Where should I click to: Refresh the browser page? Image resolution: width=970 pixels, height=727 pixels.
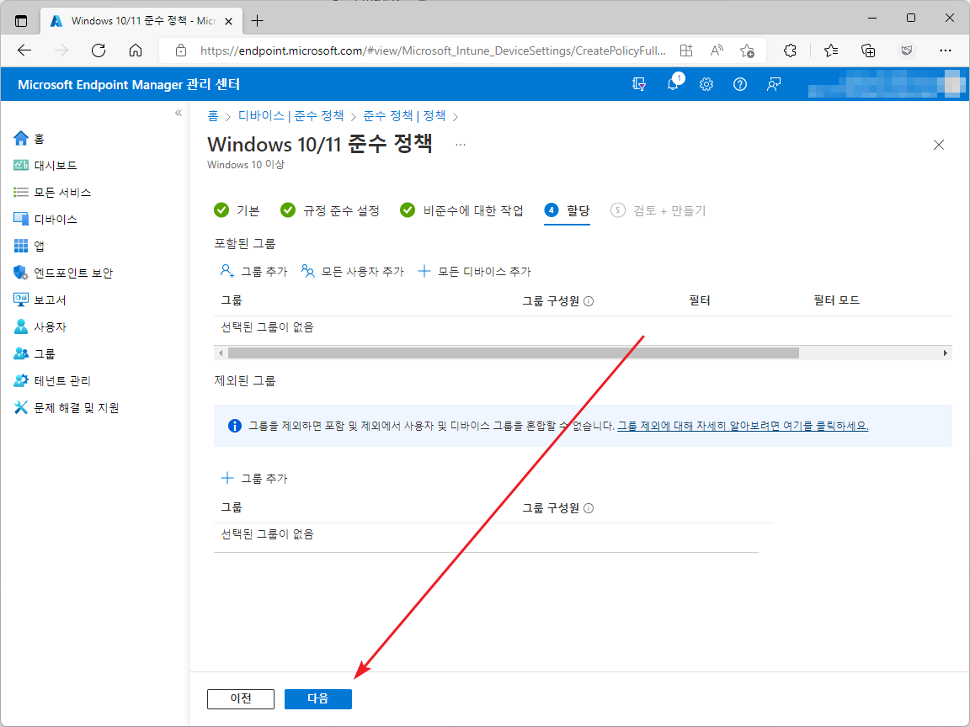(x=99, y=50)
